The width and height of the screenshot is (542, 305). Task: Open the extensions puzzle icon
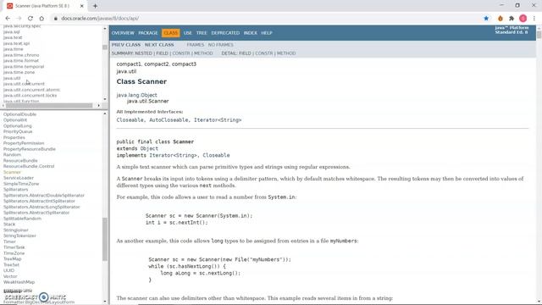point(512,19)
